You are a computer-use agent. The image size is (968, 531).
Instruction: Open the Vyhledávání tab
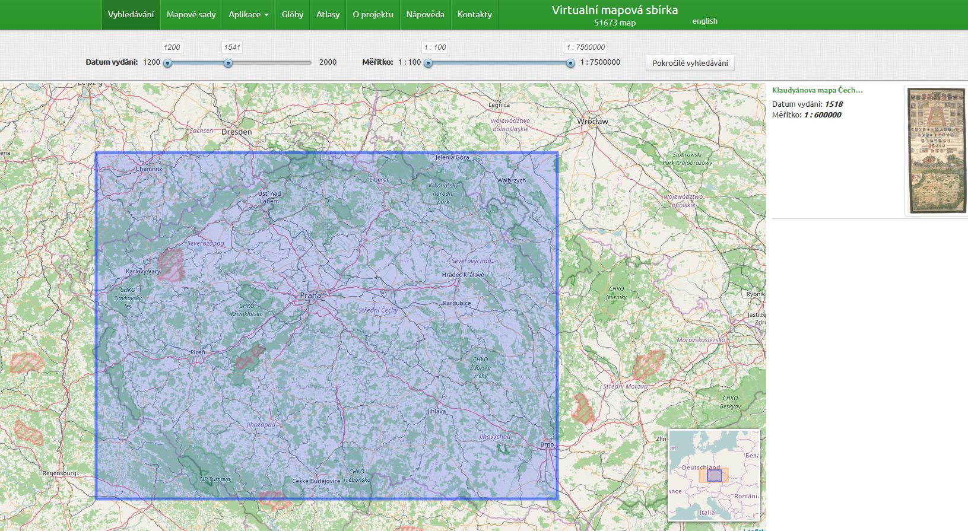pyautogui.click(x=131, y=14)
